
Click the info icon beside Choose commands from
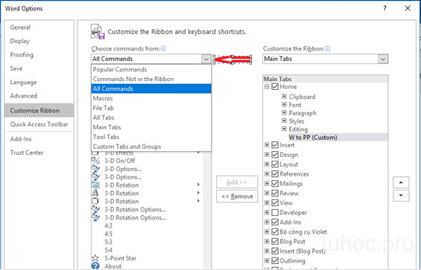(163, 48)
